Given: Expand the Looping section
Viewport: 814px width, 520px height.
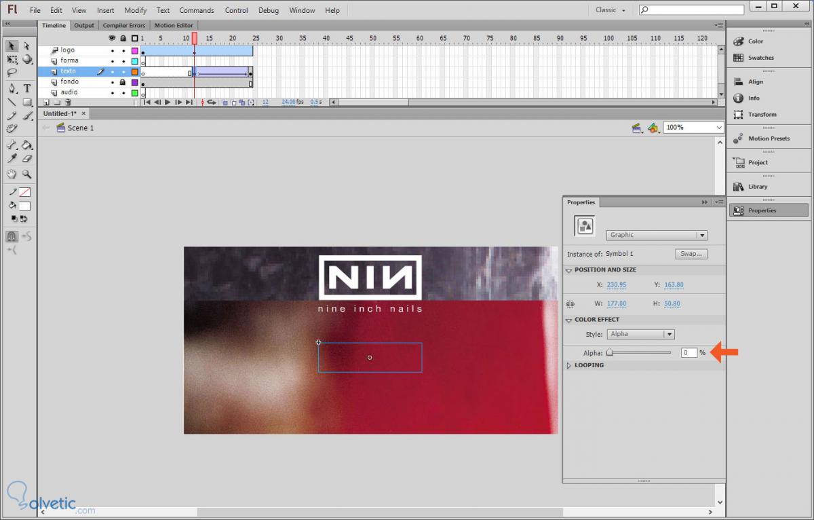Looking at the screenshot, I should 569,365.
